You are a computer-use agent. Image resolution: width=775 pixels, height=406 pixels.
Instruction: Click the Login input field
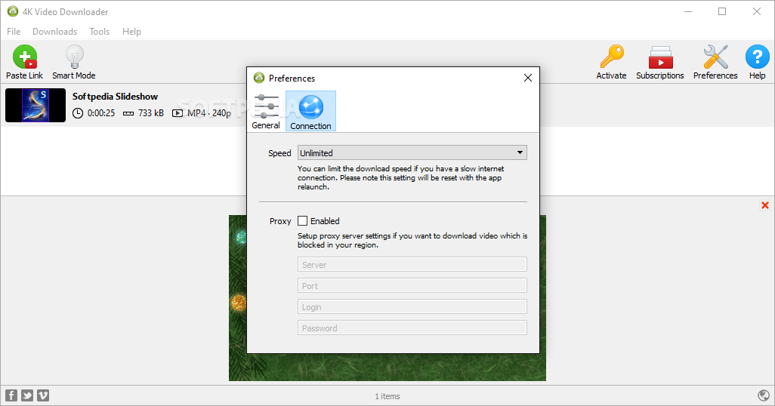(412, 306)
